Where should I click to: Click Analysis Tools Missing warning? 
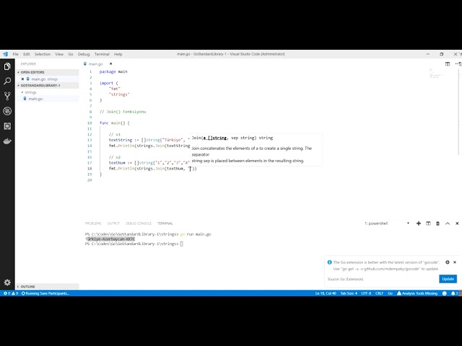pyautogui.click(x=417, y=293)
